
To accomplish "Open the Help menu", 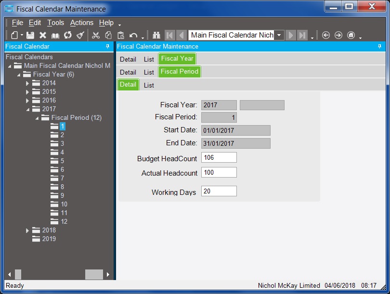I will [x=106, y=23].
